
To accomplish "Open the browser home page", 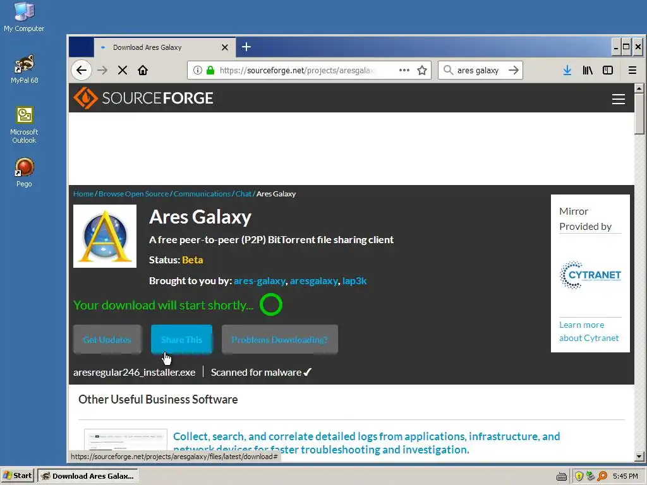I will 143,70.
